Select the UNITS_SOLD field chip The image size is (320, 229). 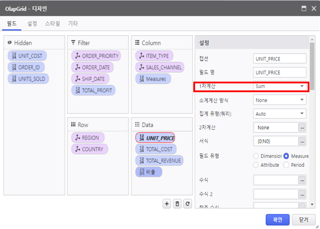[x=28, y=79]
